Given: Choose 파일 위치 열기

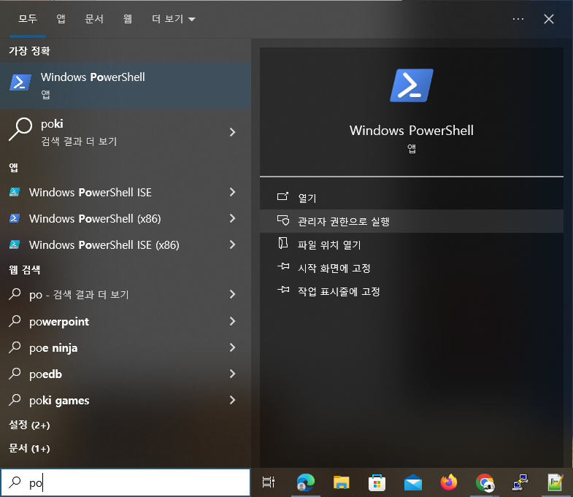Looking at the screenshot, I should (412, 244).
